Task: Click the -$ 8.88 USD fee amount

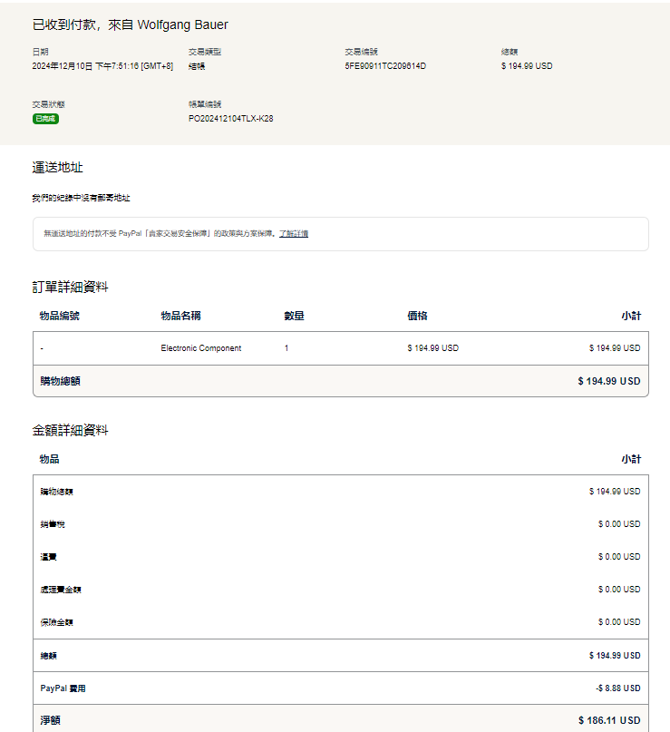Action: [617, 688]
